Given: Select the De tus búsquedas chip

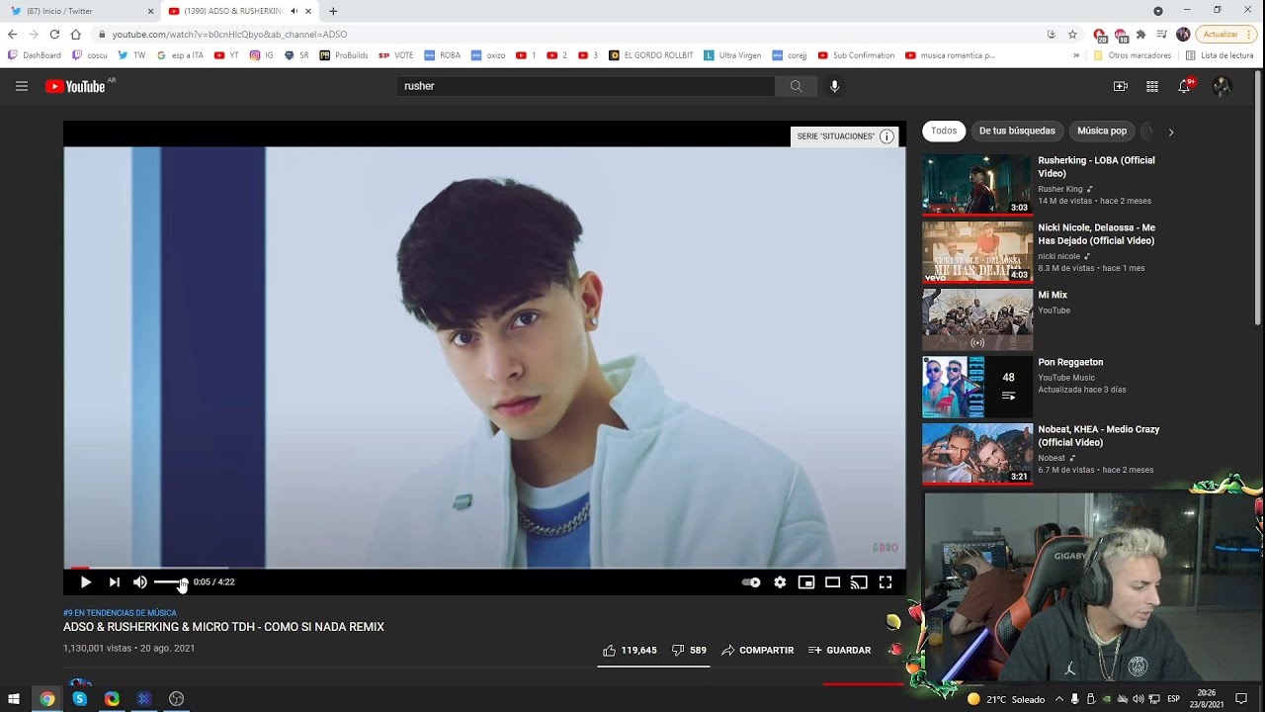Looking at the screenshot, I should point(1017,132).
